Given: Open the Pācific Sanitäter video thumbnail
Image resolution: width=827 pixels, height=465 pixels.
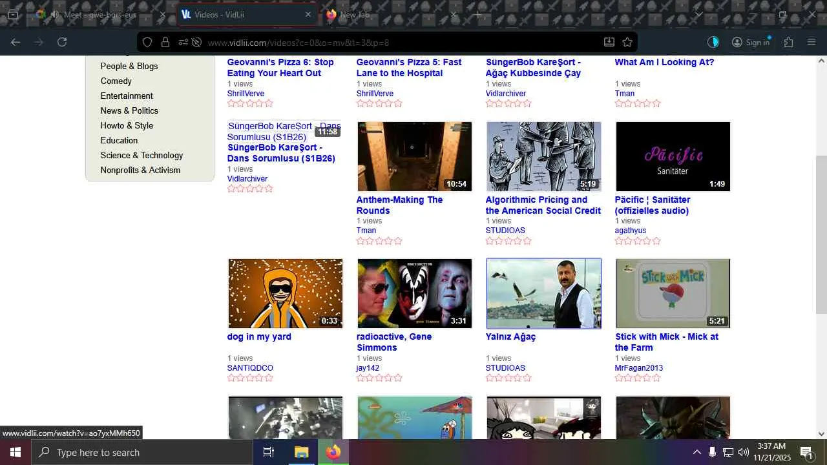Looking at the screenshot, I should (x=673, y=156).
